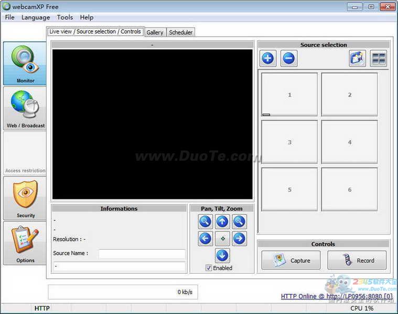Screen dimensions: 398x314
Task: Switch to the Gallery tab
Action: point(155,32)
